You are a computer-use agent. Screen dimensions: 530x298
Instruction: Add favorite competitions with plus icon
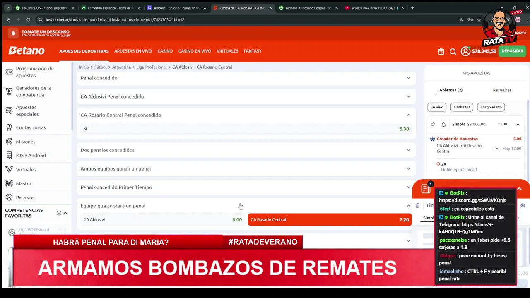(x=59, y=213)
